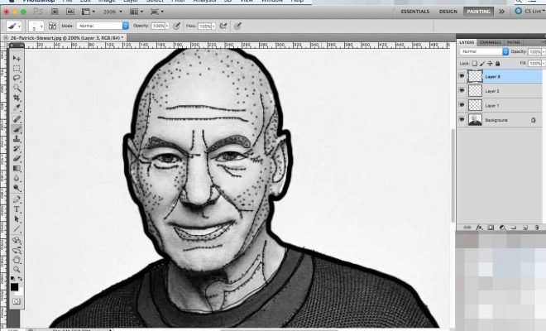Viewport: 546px width, 331px height.
Task: Select the Dodge tool
Action: (x=17, y=188)
